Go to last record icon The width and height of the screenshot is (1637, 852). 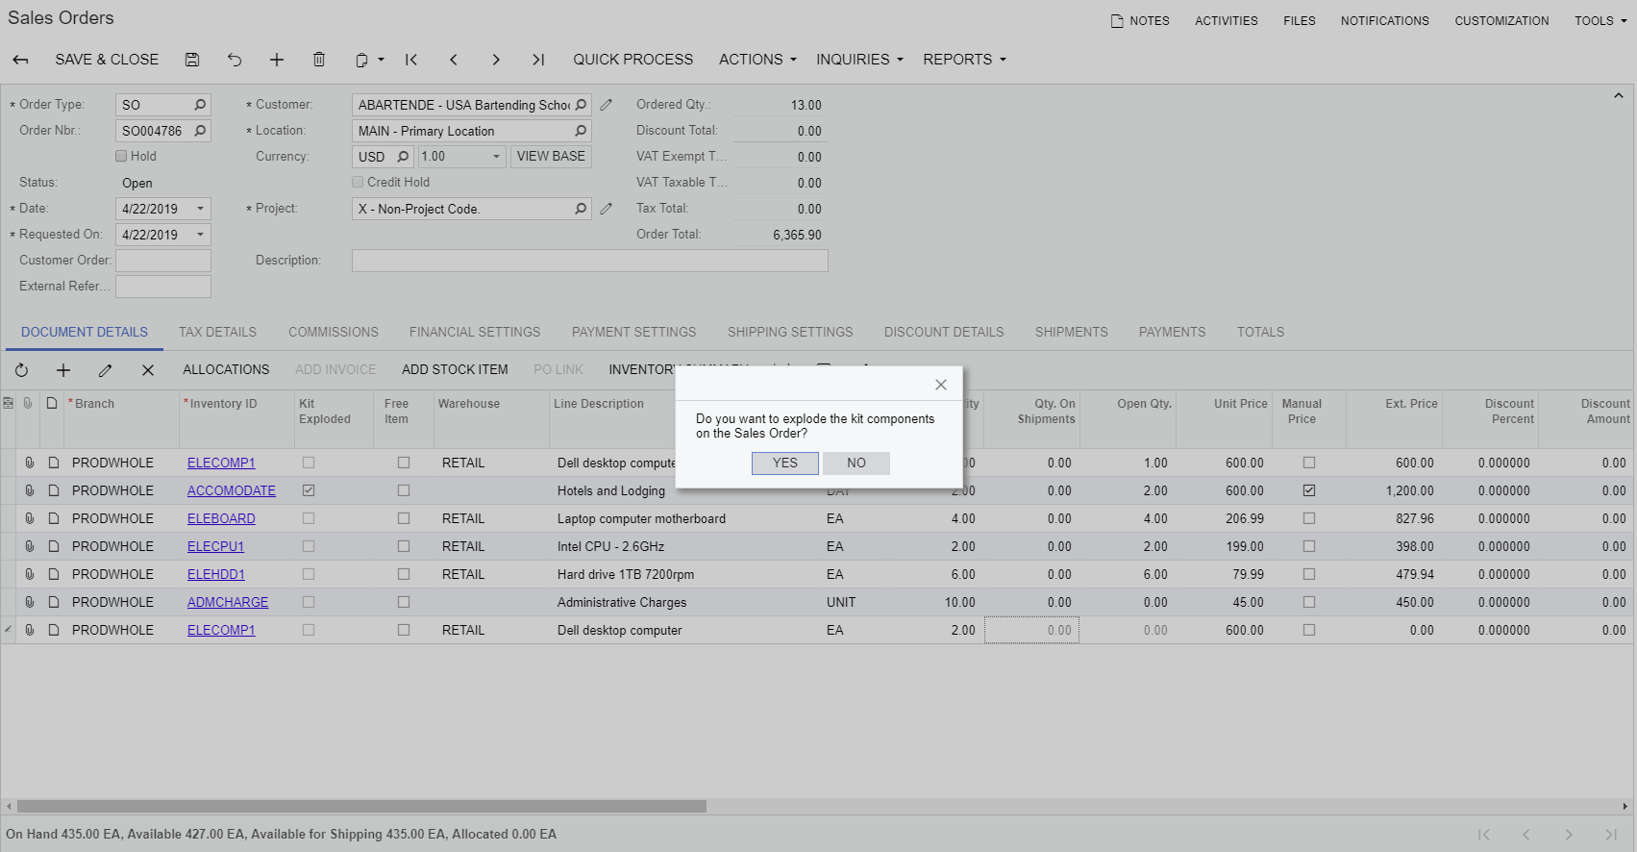(538, 60)
